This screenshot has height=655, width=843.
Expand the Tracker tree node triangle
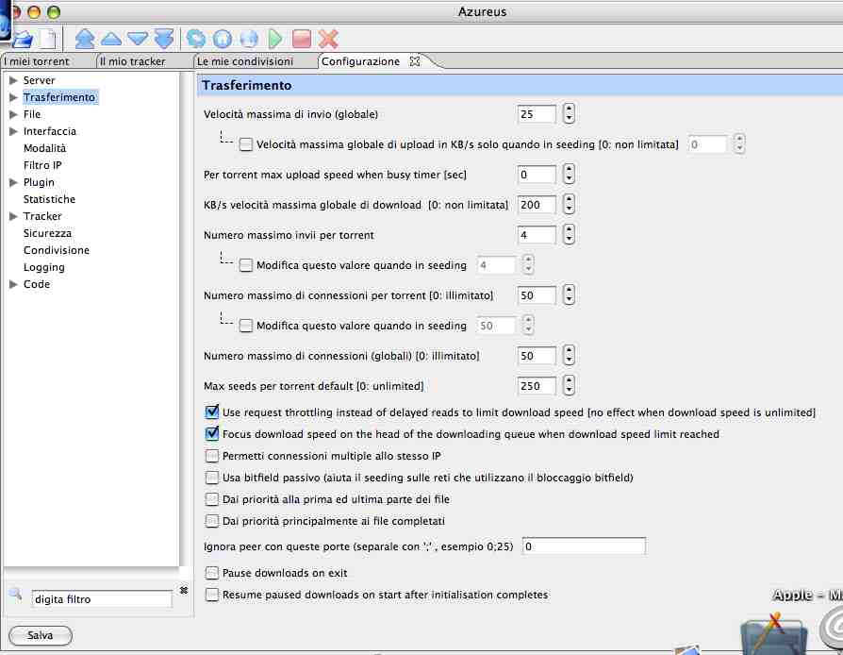pyautogui.click(x=14, y=216)
